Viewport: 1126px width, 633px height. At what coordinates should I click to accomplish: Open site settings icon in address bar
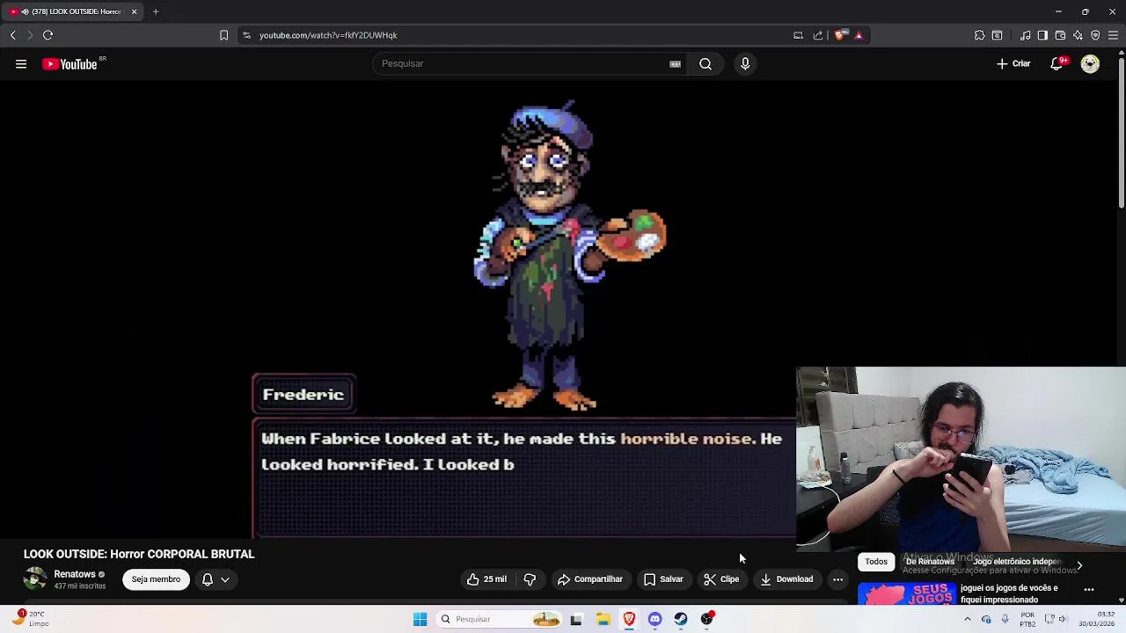pyautogui.click(x=246, y=35)
